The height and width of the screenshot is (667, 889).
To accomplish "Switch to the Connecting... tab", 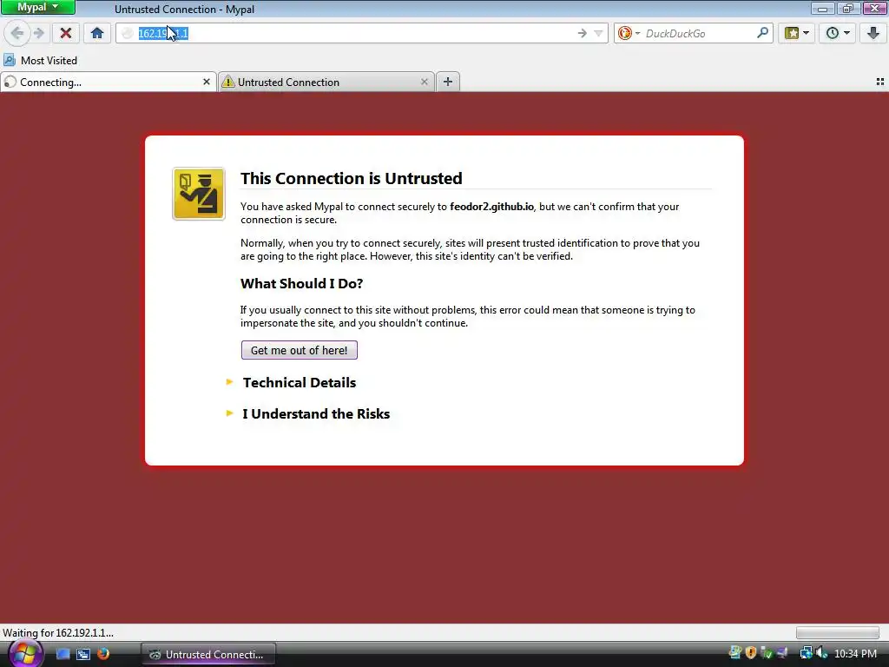I will 108,83.
